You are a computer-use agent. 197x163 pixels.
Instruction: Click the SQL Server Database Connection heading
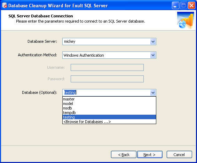pos(41,16)
